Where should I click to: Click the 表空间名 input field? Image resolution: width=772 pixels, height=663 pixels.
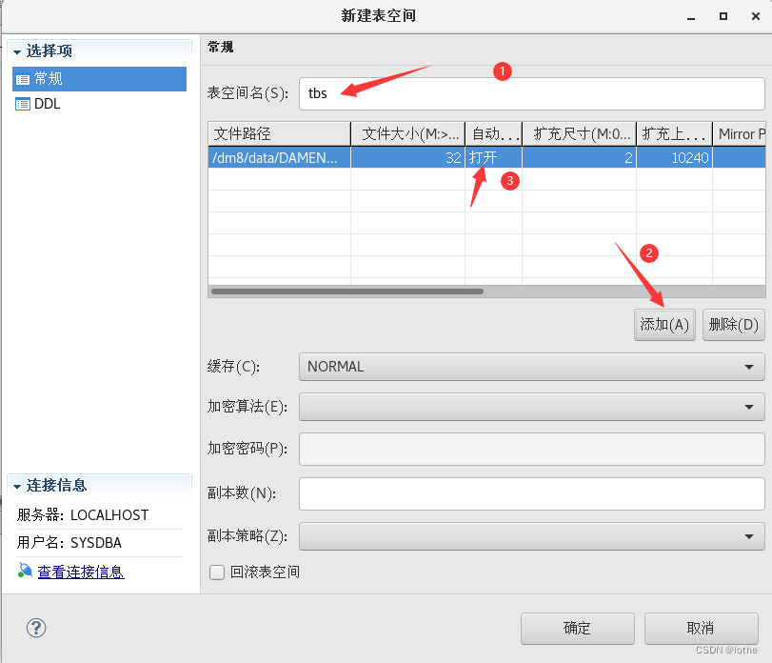[x=531, y=93]
